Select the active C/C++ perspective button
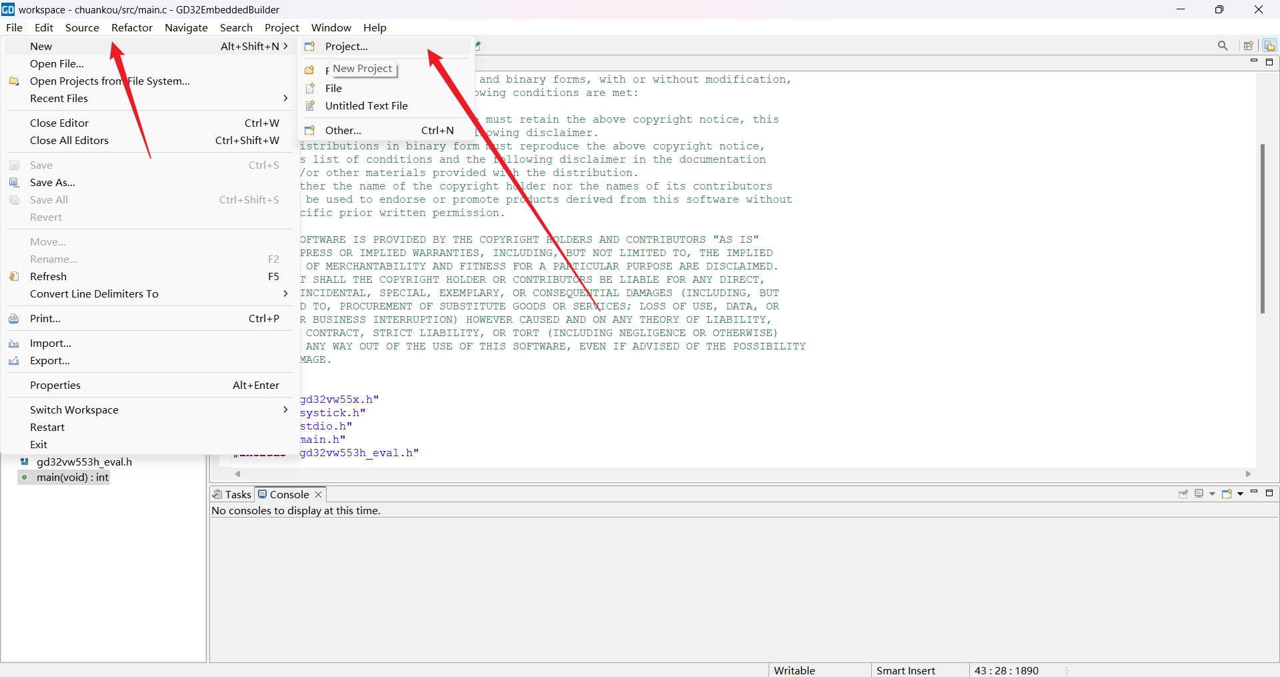The height and width of the screenshot is (677, 1280). tap(1269, 45)
